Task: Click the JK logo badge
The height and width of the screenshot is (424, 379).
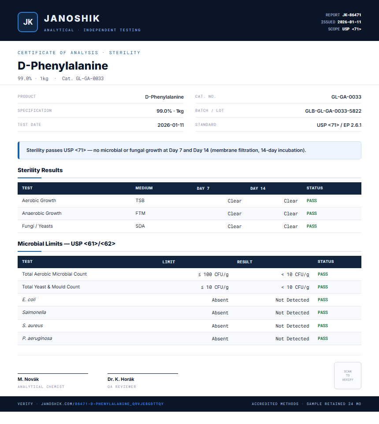Action: pos(28,22)
